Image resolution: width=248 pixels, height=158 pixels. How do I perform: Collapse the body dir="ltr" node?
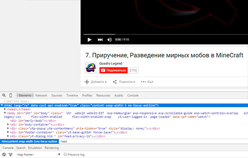[x=5, y=113]
